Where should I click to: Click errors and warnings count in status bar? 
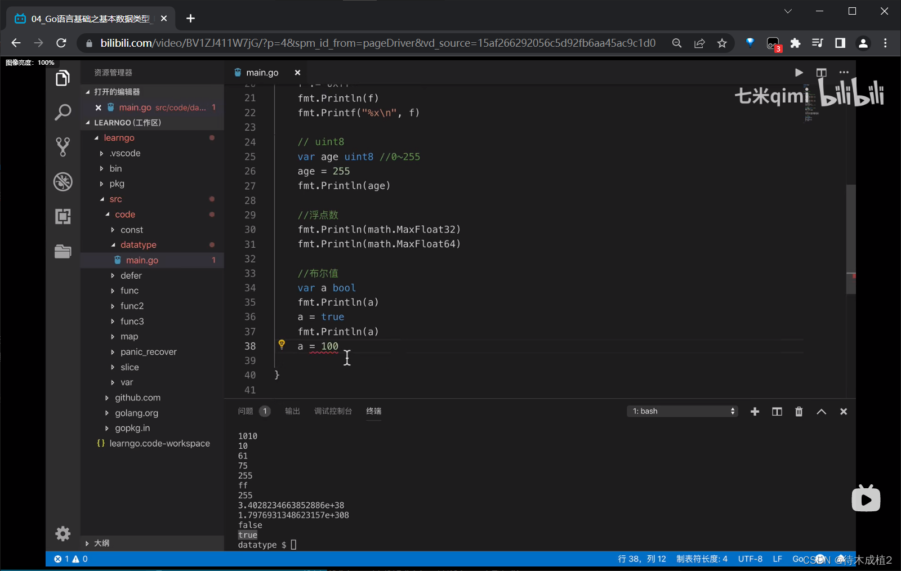(71, 559)
